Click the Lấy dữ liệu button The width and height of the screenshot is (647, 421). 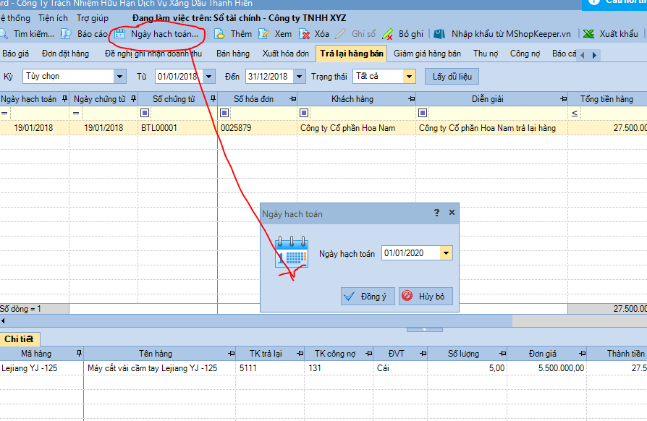pos(452,77)
